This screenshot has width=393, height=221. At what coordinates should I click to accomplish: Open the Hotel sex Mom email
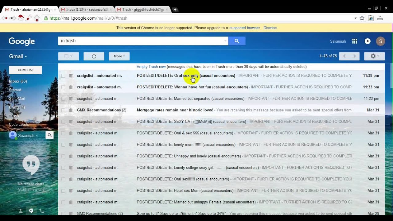[x=221, y=191]
